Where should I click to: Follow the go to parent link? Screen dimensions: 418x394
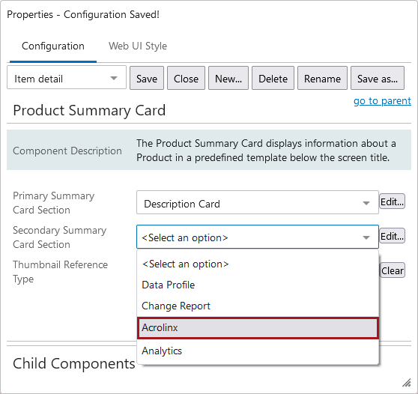(382, 101)
